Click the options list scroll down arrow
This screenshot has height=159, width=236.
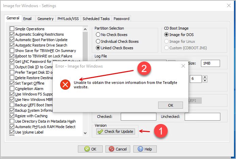tap(85, 133)
